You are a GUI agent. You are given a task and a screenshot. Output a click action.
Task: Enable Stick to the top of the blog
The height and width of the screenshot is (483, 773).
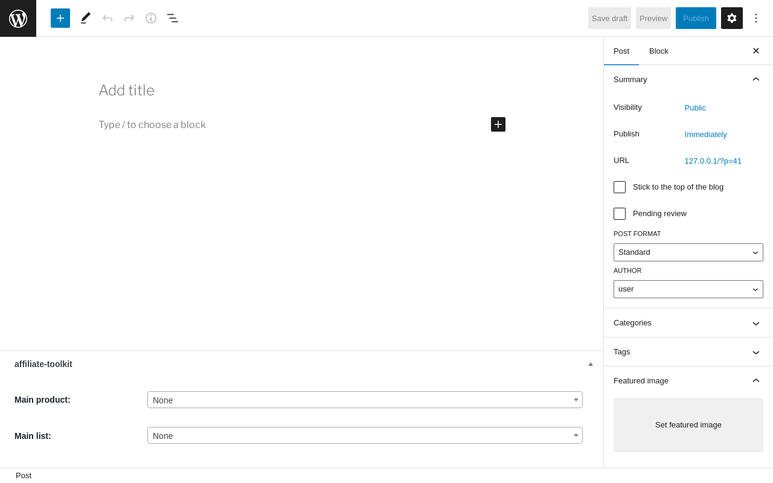pyautogui.click(x=620, y=187)
